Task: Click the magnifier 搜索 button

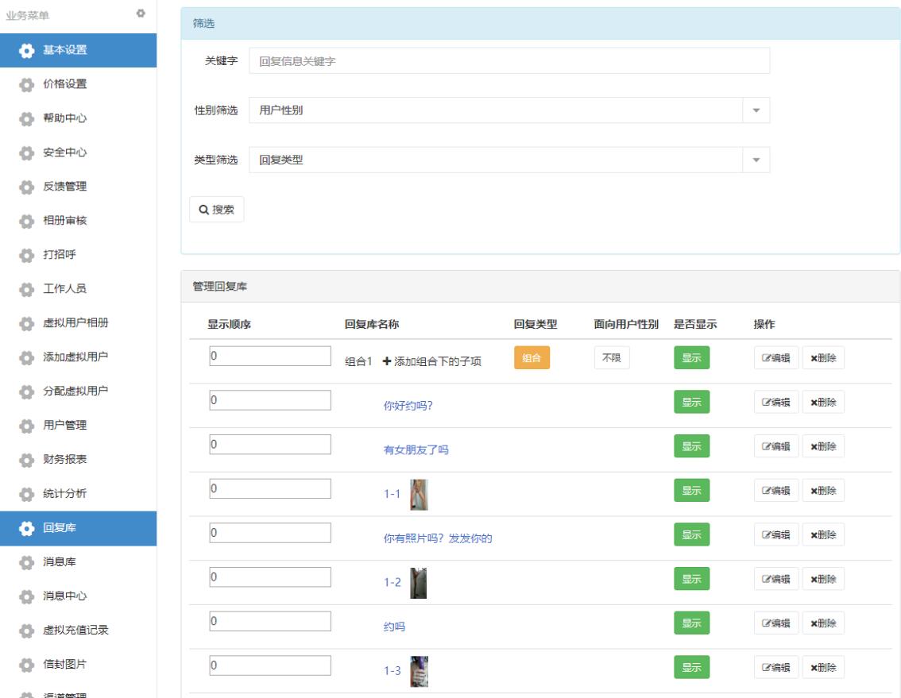Action: point(217,210)
